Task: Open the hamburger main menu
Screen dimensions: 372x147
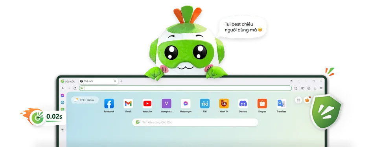Action: (x=321, y=88)
